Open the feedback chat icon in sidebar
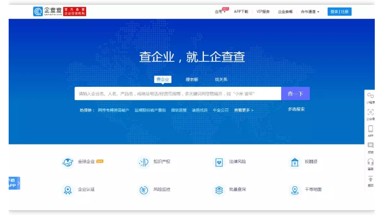The height and width of the screenshot is (215, 391). 370,145
